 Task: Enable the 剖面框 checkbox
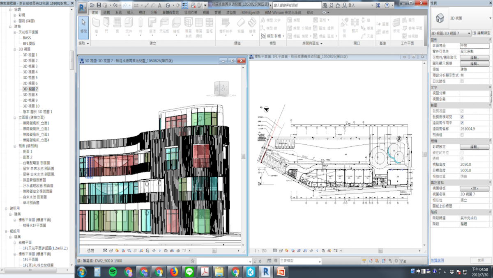click(462, 134)
